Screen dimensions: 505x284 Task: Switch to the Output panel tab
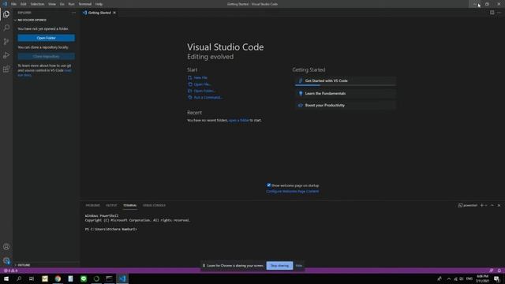[x=111, y=205]
